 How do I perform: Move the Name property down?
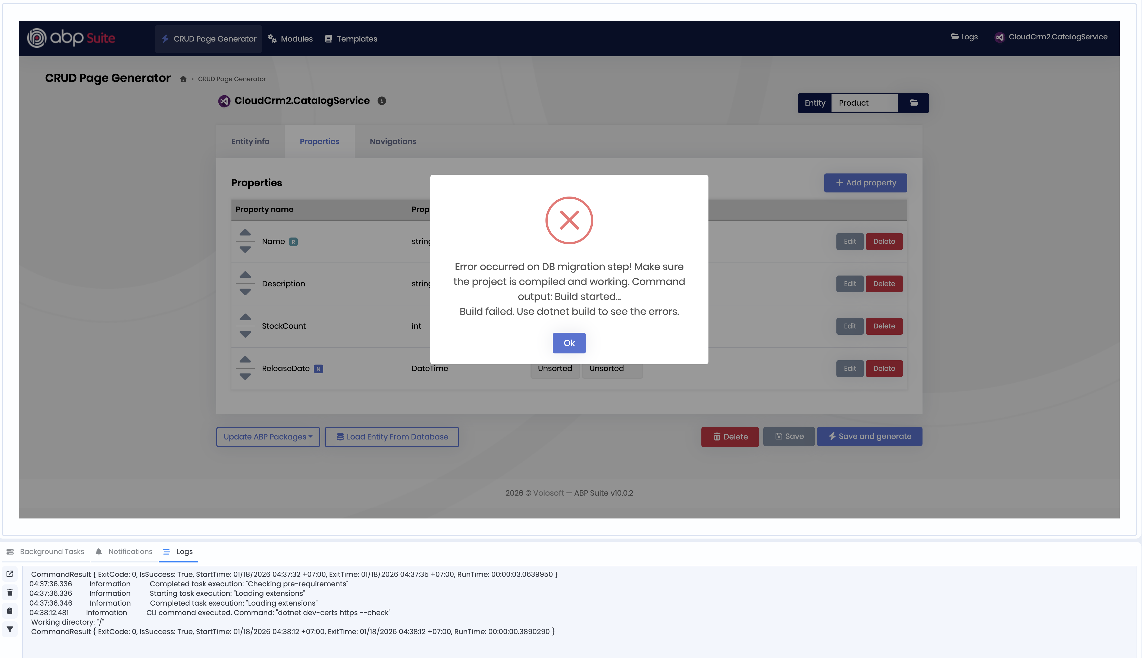[x=245, y=250]
